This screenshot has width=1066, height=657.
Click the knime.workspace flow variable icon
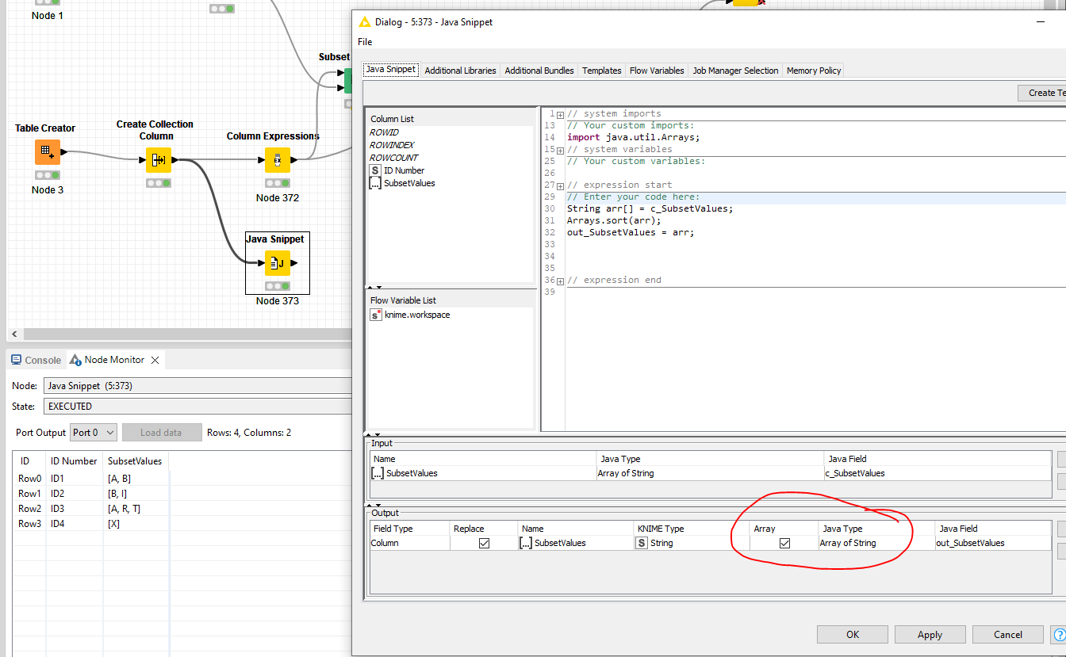click(376, 315)
